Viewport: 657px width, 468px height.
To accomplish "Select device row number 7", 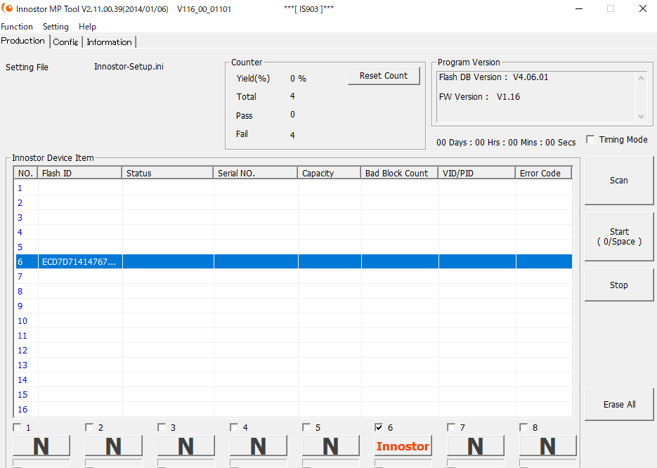I will pyautogui.click(x=293, y=277).
